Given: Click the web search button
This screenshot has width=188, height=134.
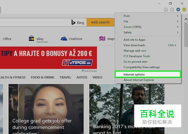Looking at the screenshot, I should click(x=100, y=22).
